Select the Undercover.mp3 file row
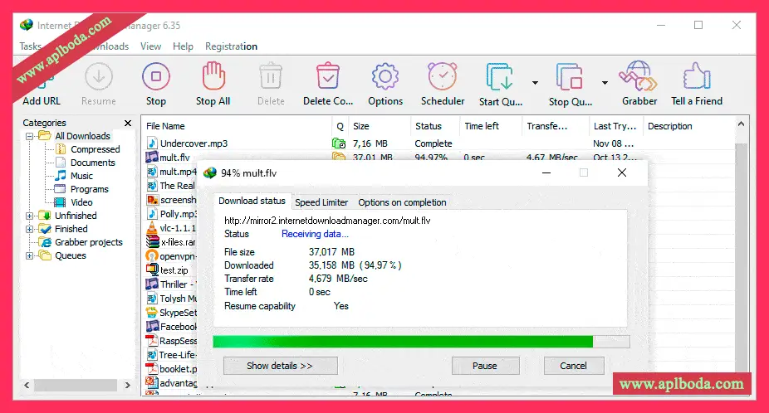Screen dimensions: 769x413 pyautogui.click(x=193, y=143)
